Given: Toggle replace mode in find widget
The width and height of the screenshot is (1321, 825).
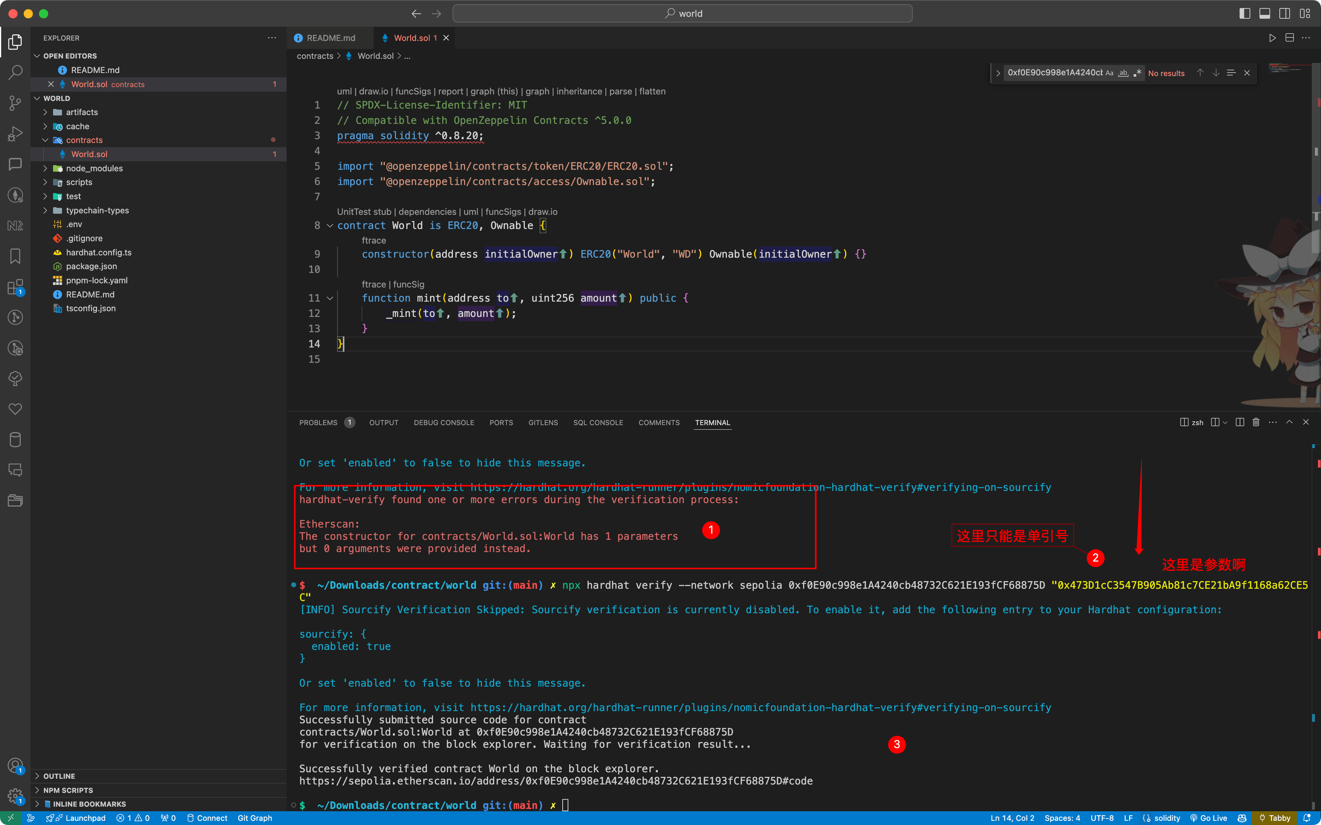Looking at the screenshot, I should point(998,73).
